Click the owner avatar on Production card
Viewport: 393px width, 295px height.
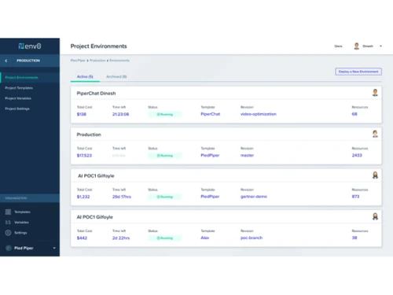point(375,134)
